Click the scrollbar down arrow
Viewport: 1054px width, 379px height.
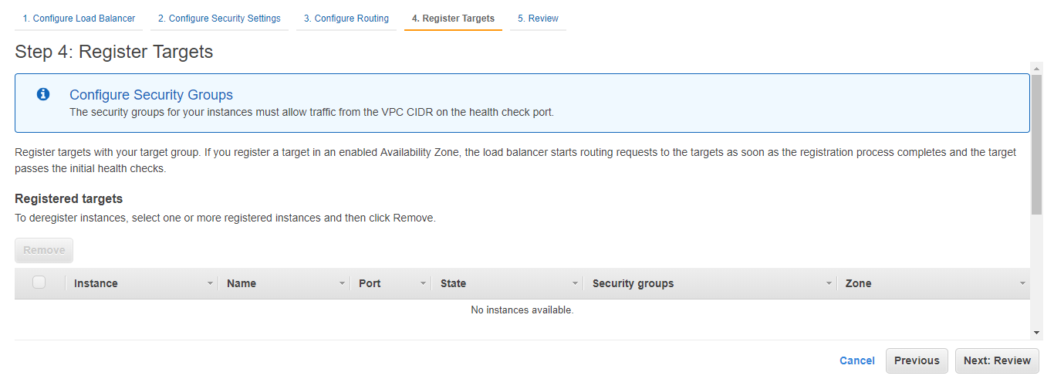[1037, 332]
